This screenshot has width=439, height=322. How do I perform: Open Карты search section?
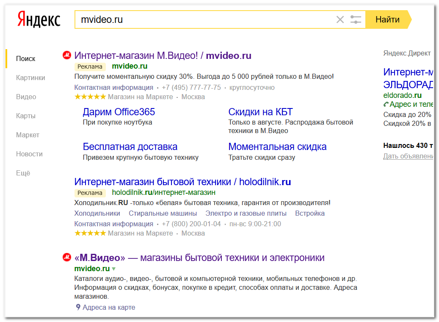pyautogui.click(x=26, y=116)
